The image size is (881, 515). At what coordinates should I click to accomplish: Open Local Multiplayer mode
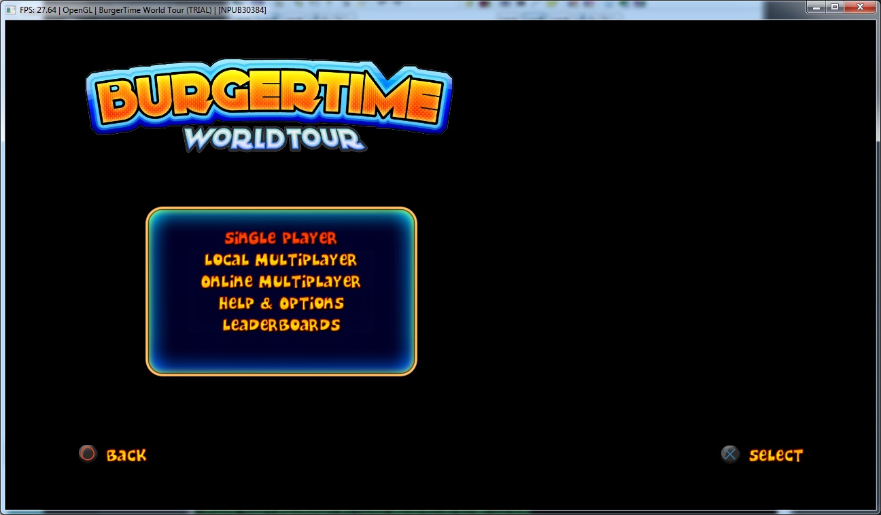[281, 260]
